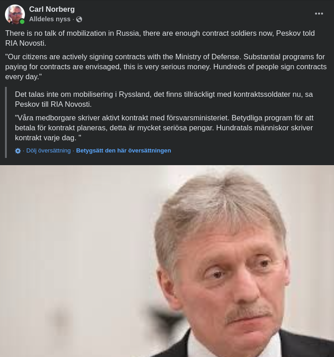Click 'RIA Novosti.' ending the English paragraph
The width and height of the screenshot is (334, 357).
[25, 43]
